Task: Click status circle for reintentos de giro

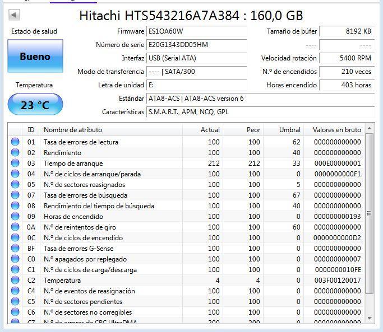Action: 15,227
